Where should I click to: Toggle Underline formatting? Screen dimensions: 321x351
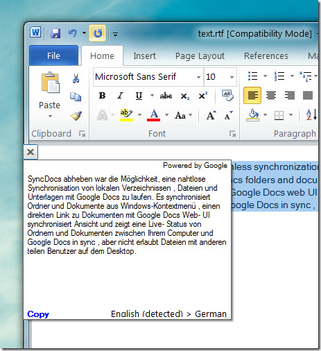coord(139,96)
